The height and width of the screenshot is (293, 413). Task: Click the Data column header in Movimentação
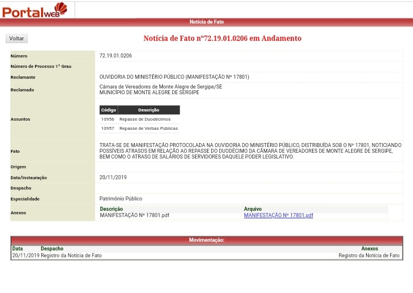click(x=18, y=249)
